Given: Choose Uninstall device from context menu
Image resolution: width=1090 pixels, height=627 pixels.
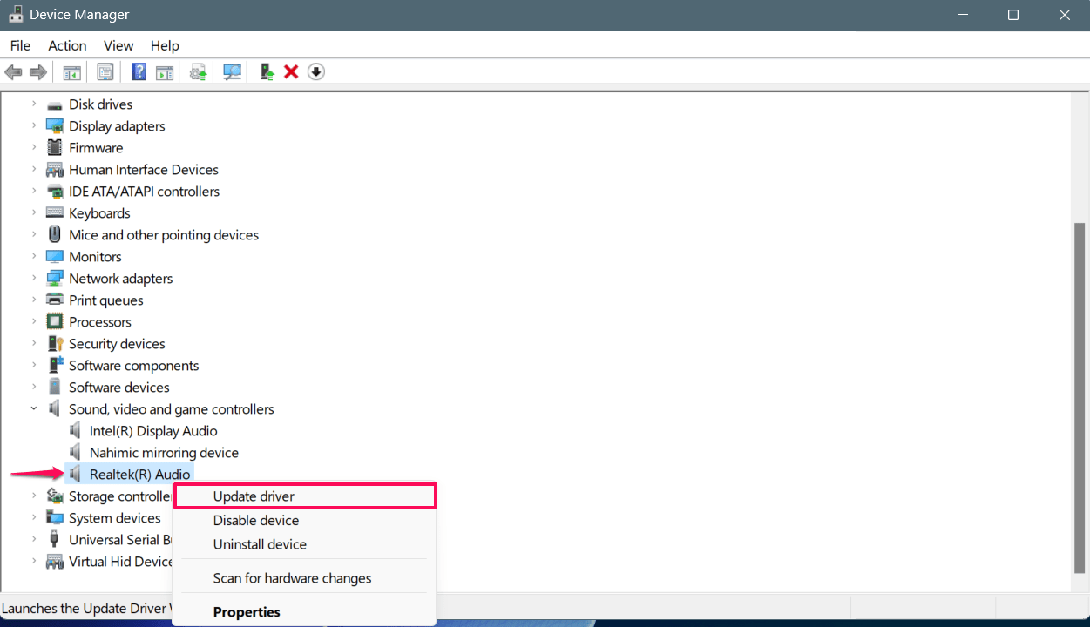Looking at the screenshot, I should point(304,544).
